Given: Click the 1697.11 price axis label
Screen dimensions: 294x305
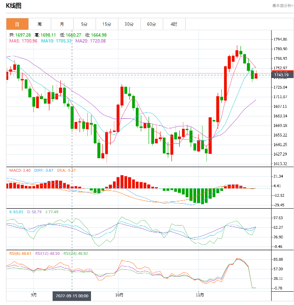Looking at the screenshot, I should (280, 106).
